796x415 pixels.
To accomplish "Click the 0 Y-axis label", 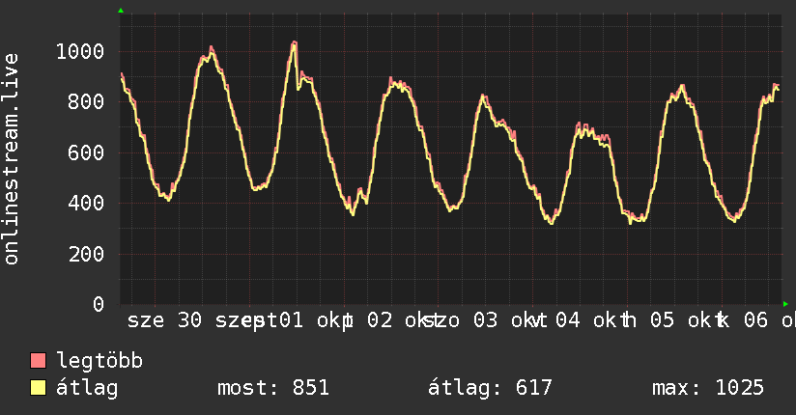I will tap(99, 304).
